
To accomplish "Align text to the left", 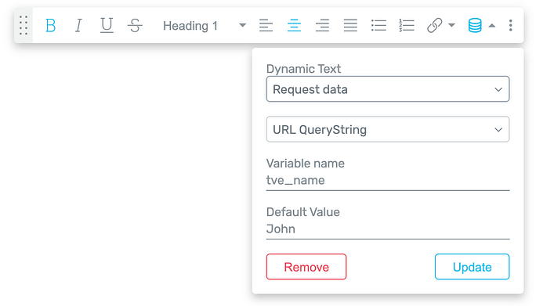I will pyautogui.click(x=266, y=25).
